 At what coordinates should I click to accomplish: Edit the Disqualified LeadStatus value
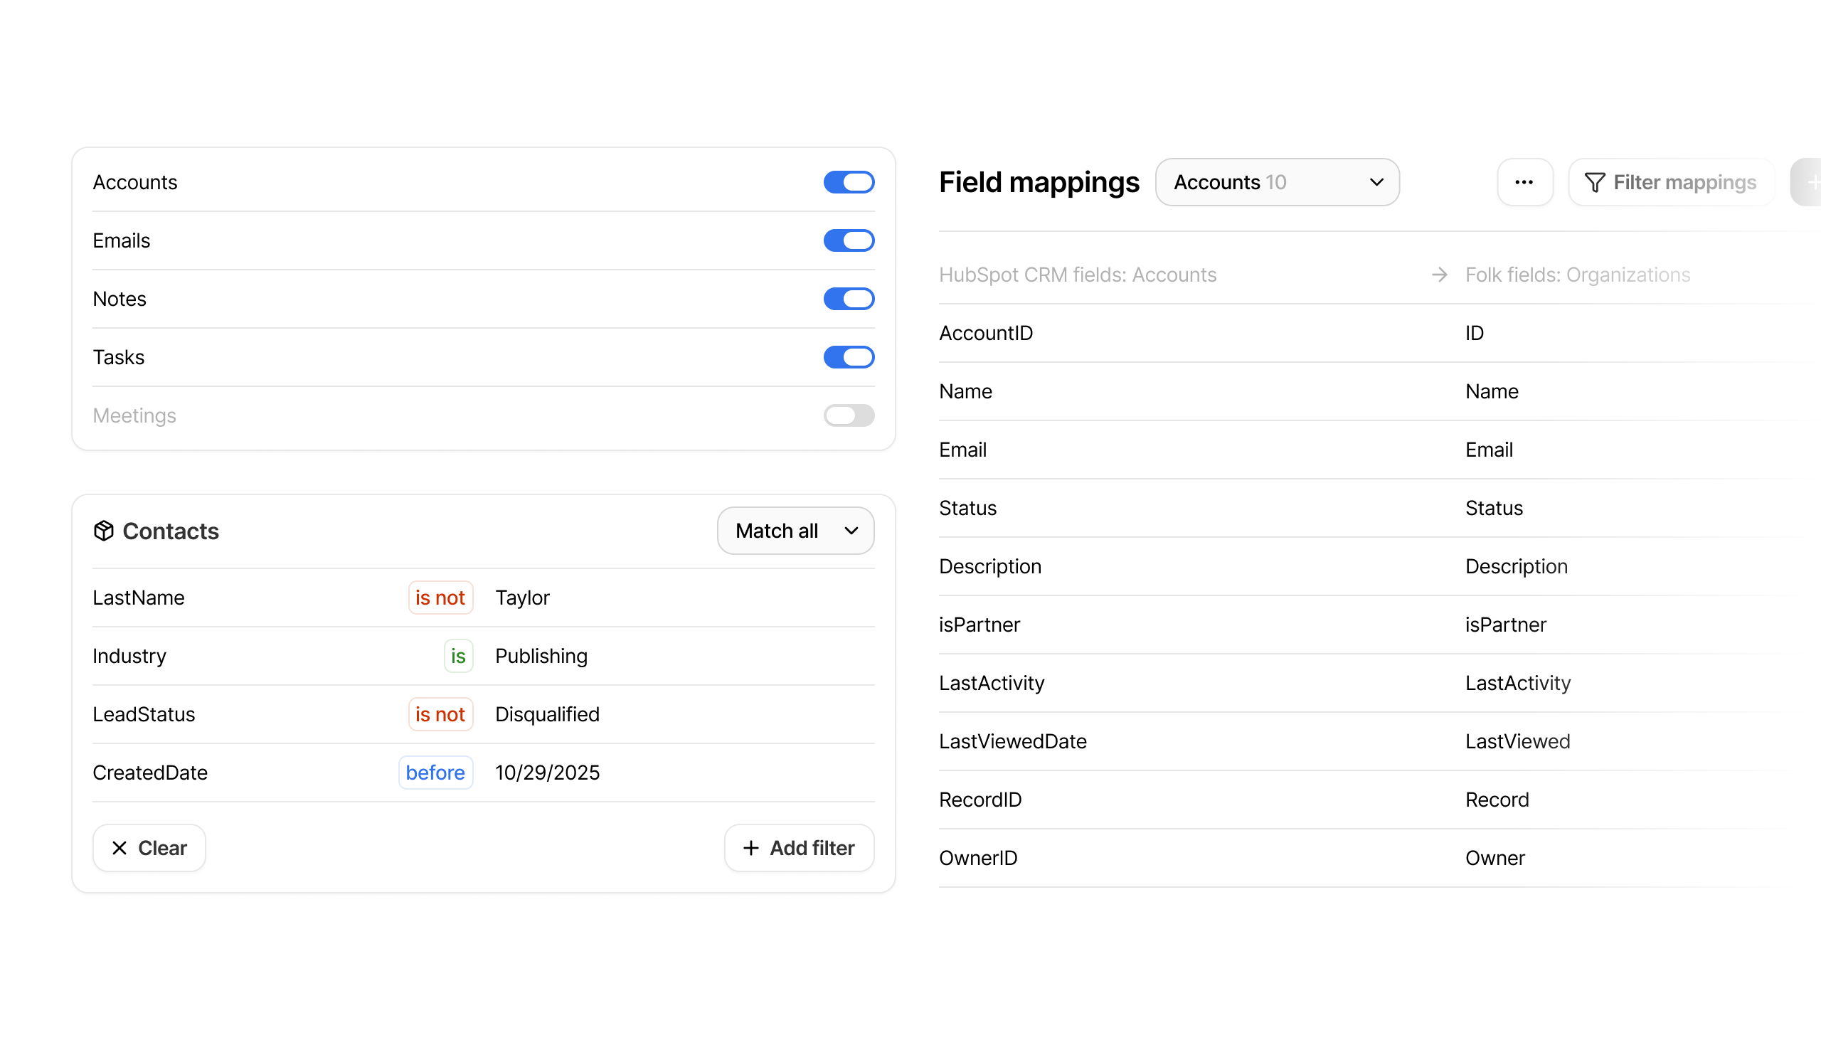tap(547, 714)
